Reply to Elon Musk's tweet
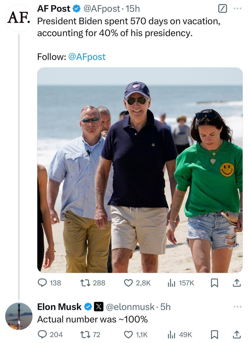 click(x=42, y=334)
